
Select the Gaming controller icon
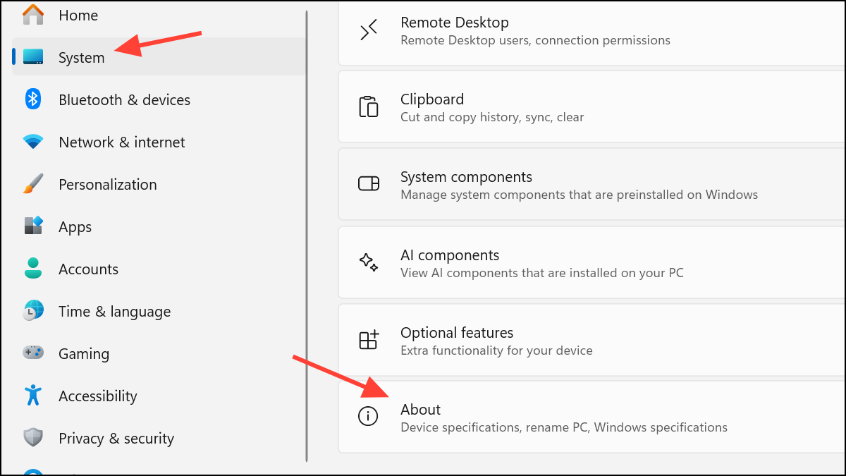point(32,353)
